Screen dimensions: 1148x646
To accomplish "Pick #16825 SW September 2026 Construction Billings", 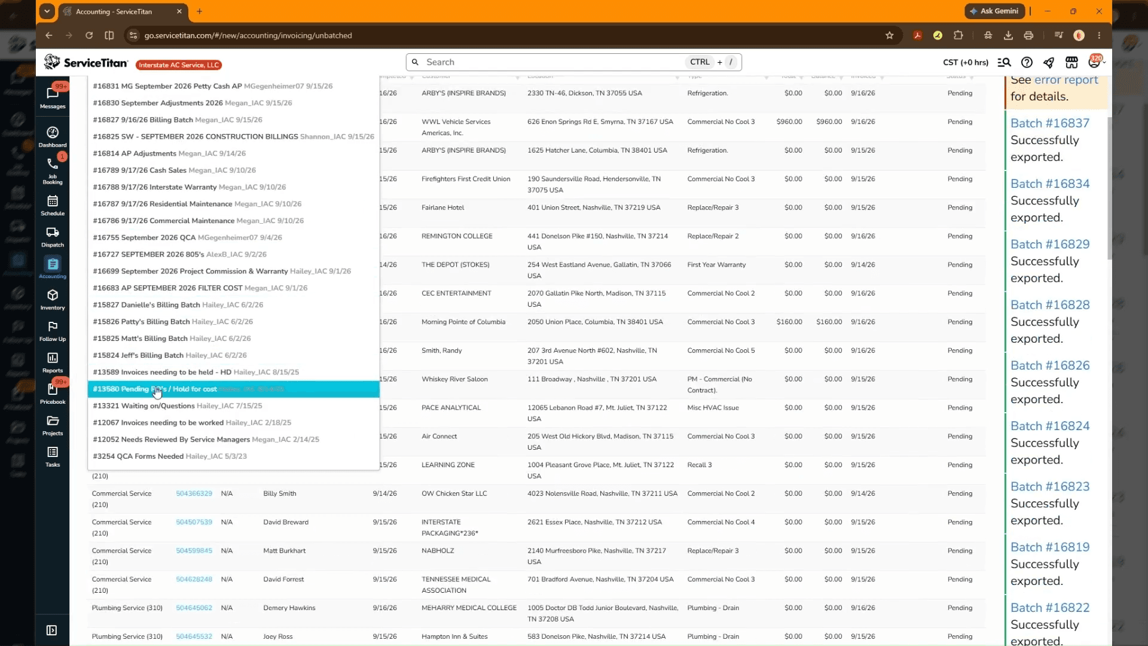I will pos(233,136).
